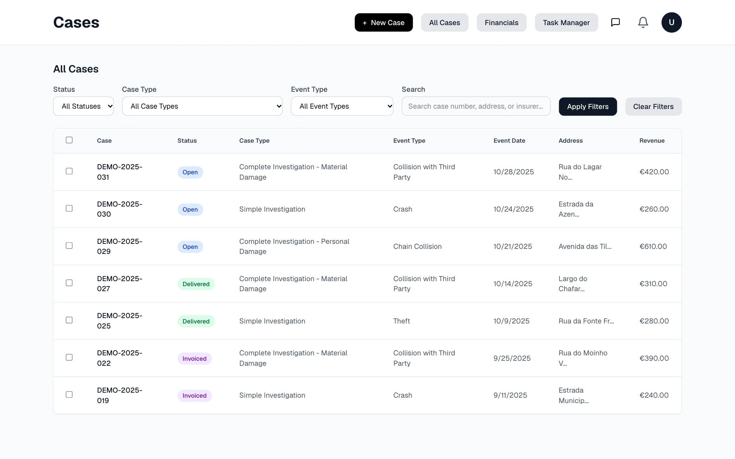Check the box for DEMO-2025-030
The height and width of the screenshot is (459, 735).
pos(69,209)
